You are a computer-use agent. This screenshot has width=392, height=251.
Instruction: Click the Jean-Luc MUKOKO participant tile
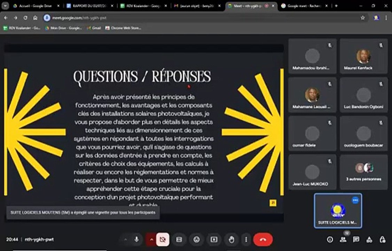[x=312, y=172]
